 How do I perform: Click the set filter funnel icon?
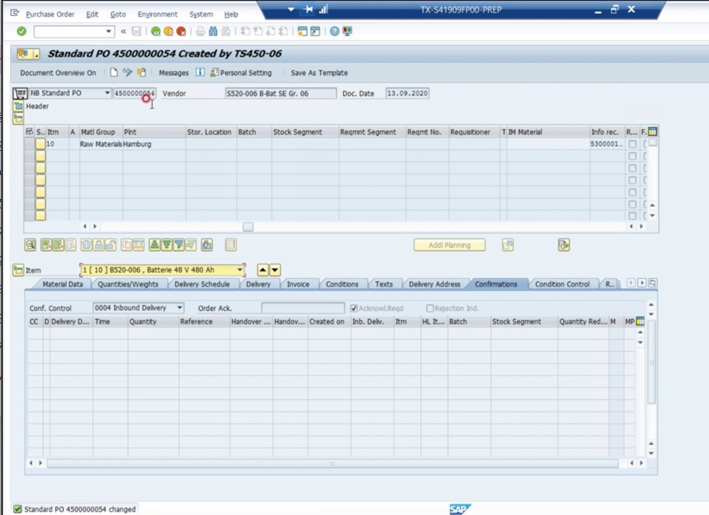click(179, 245)
